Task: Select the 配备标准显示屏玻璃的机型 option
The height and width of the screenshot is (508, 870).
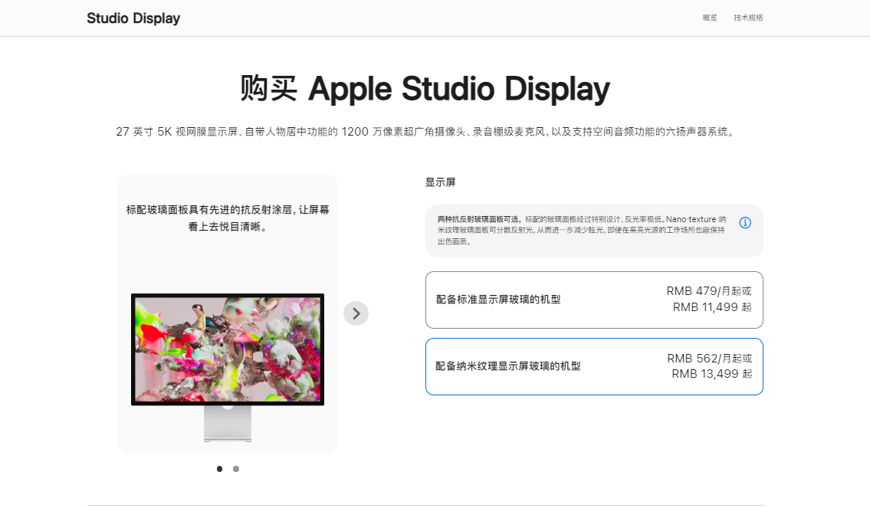Action: click(x=594, y=300)
